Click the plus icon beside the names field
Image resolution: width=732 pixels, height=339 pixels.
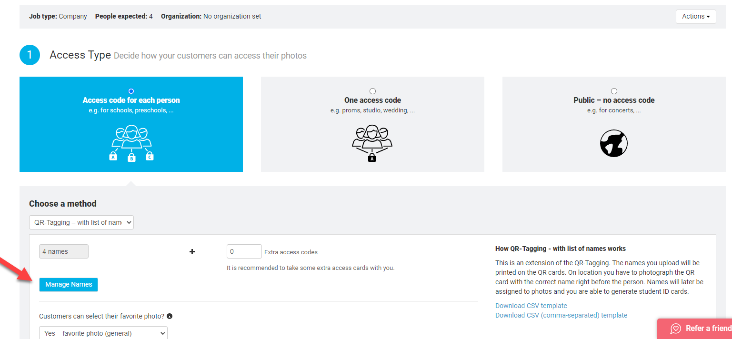(192, 251)
